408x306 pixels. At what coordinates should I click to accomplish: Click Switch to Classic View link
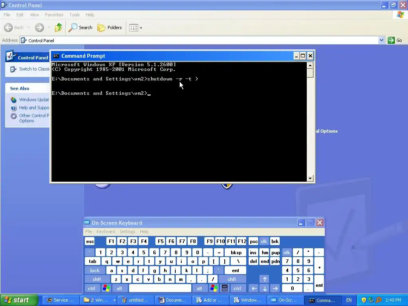pos(34,69)
